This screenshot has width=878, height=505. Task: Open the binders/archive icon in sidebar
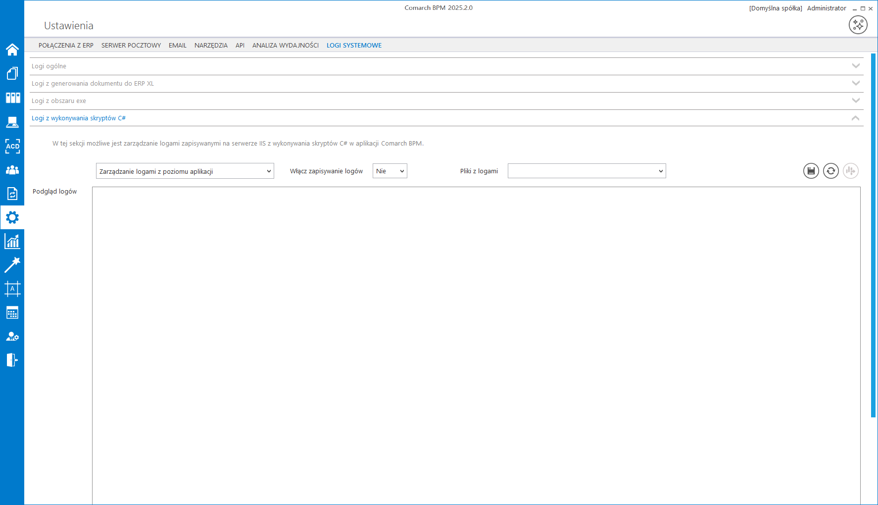pyautogui.click(x=12, y=98)
